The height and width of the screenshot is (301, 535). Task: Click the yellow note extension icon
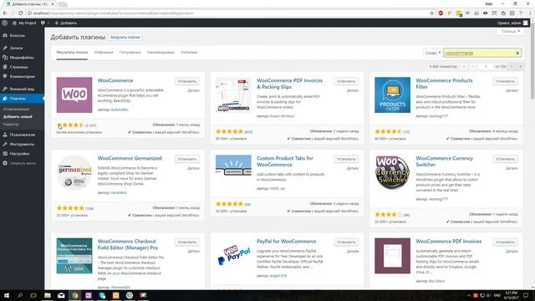459,13
